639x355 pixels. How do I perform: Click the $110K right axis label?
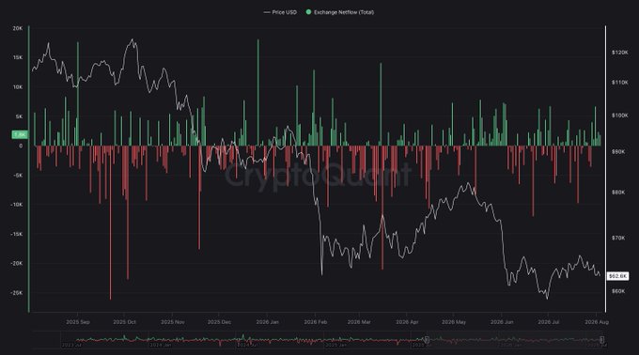(620, 83)
